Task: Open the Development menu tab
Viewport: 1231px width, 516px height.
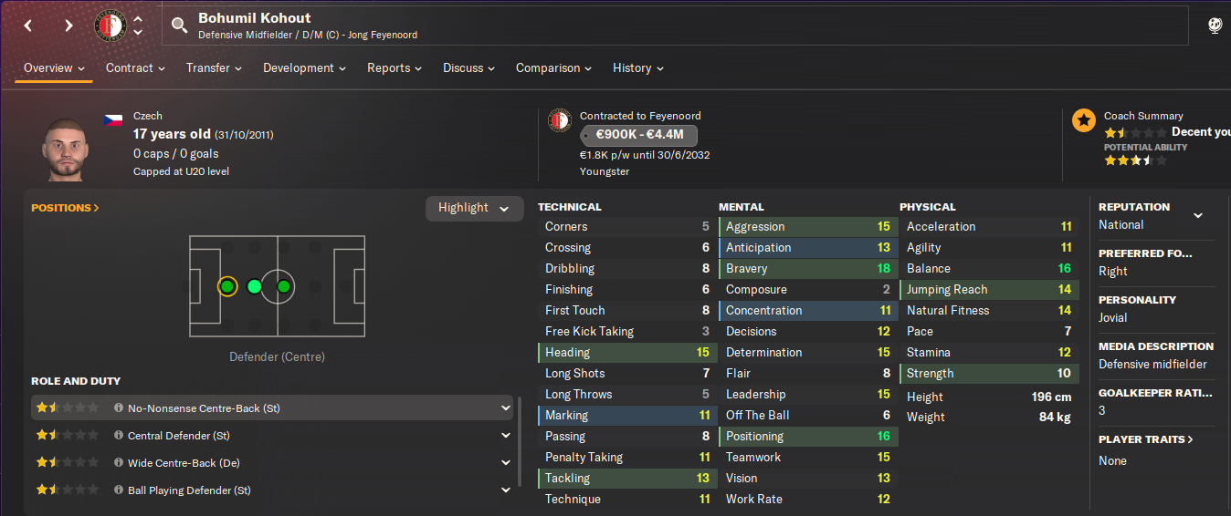Action: pyautogui.click(x=304, y=68)
